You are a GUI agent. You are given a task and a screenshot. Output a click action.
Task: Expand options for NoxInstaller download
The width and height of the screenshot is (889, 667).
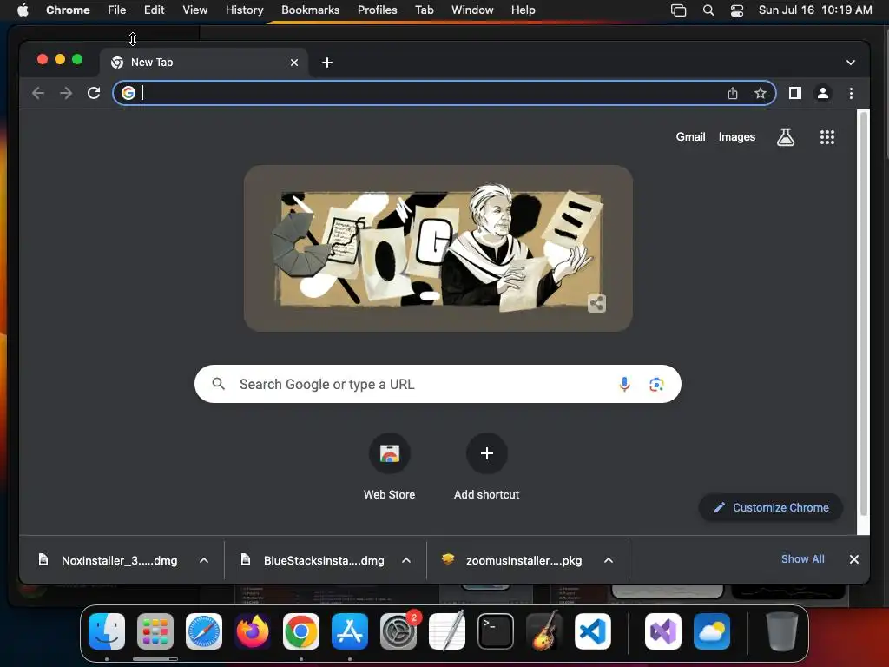203,560
